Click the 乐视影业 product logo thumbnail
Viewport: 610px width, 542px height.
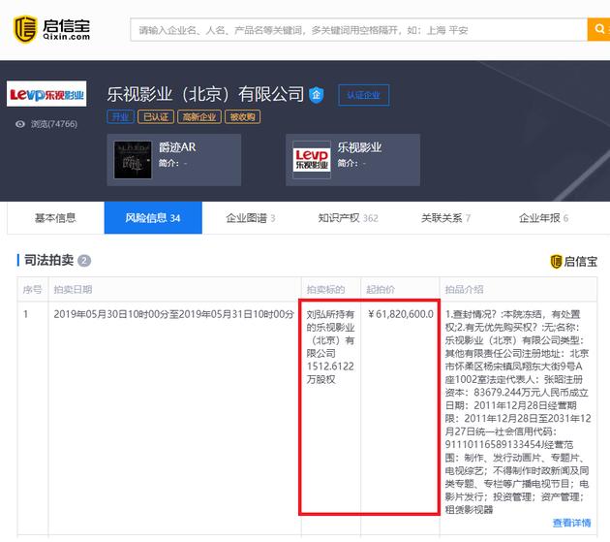tap(312, 160)
